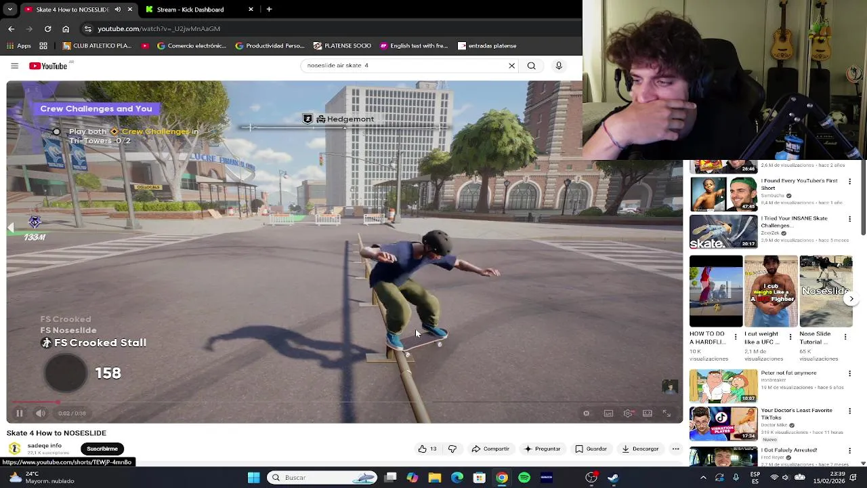Go to the browser home page
The height and width of the screenshot is (488, 867).
(66, 28)
